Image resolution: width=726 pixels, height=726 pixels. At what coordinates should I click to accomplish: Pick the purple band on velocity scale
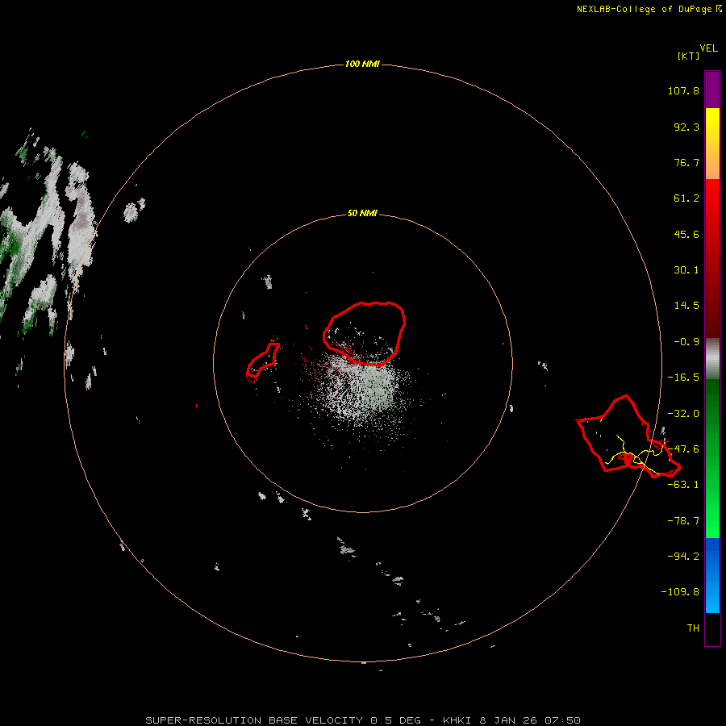(x=712, y=90)
